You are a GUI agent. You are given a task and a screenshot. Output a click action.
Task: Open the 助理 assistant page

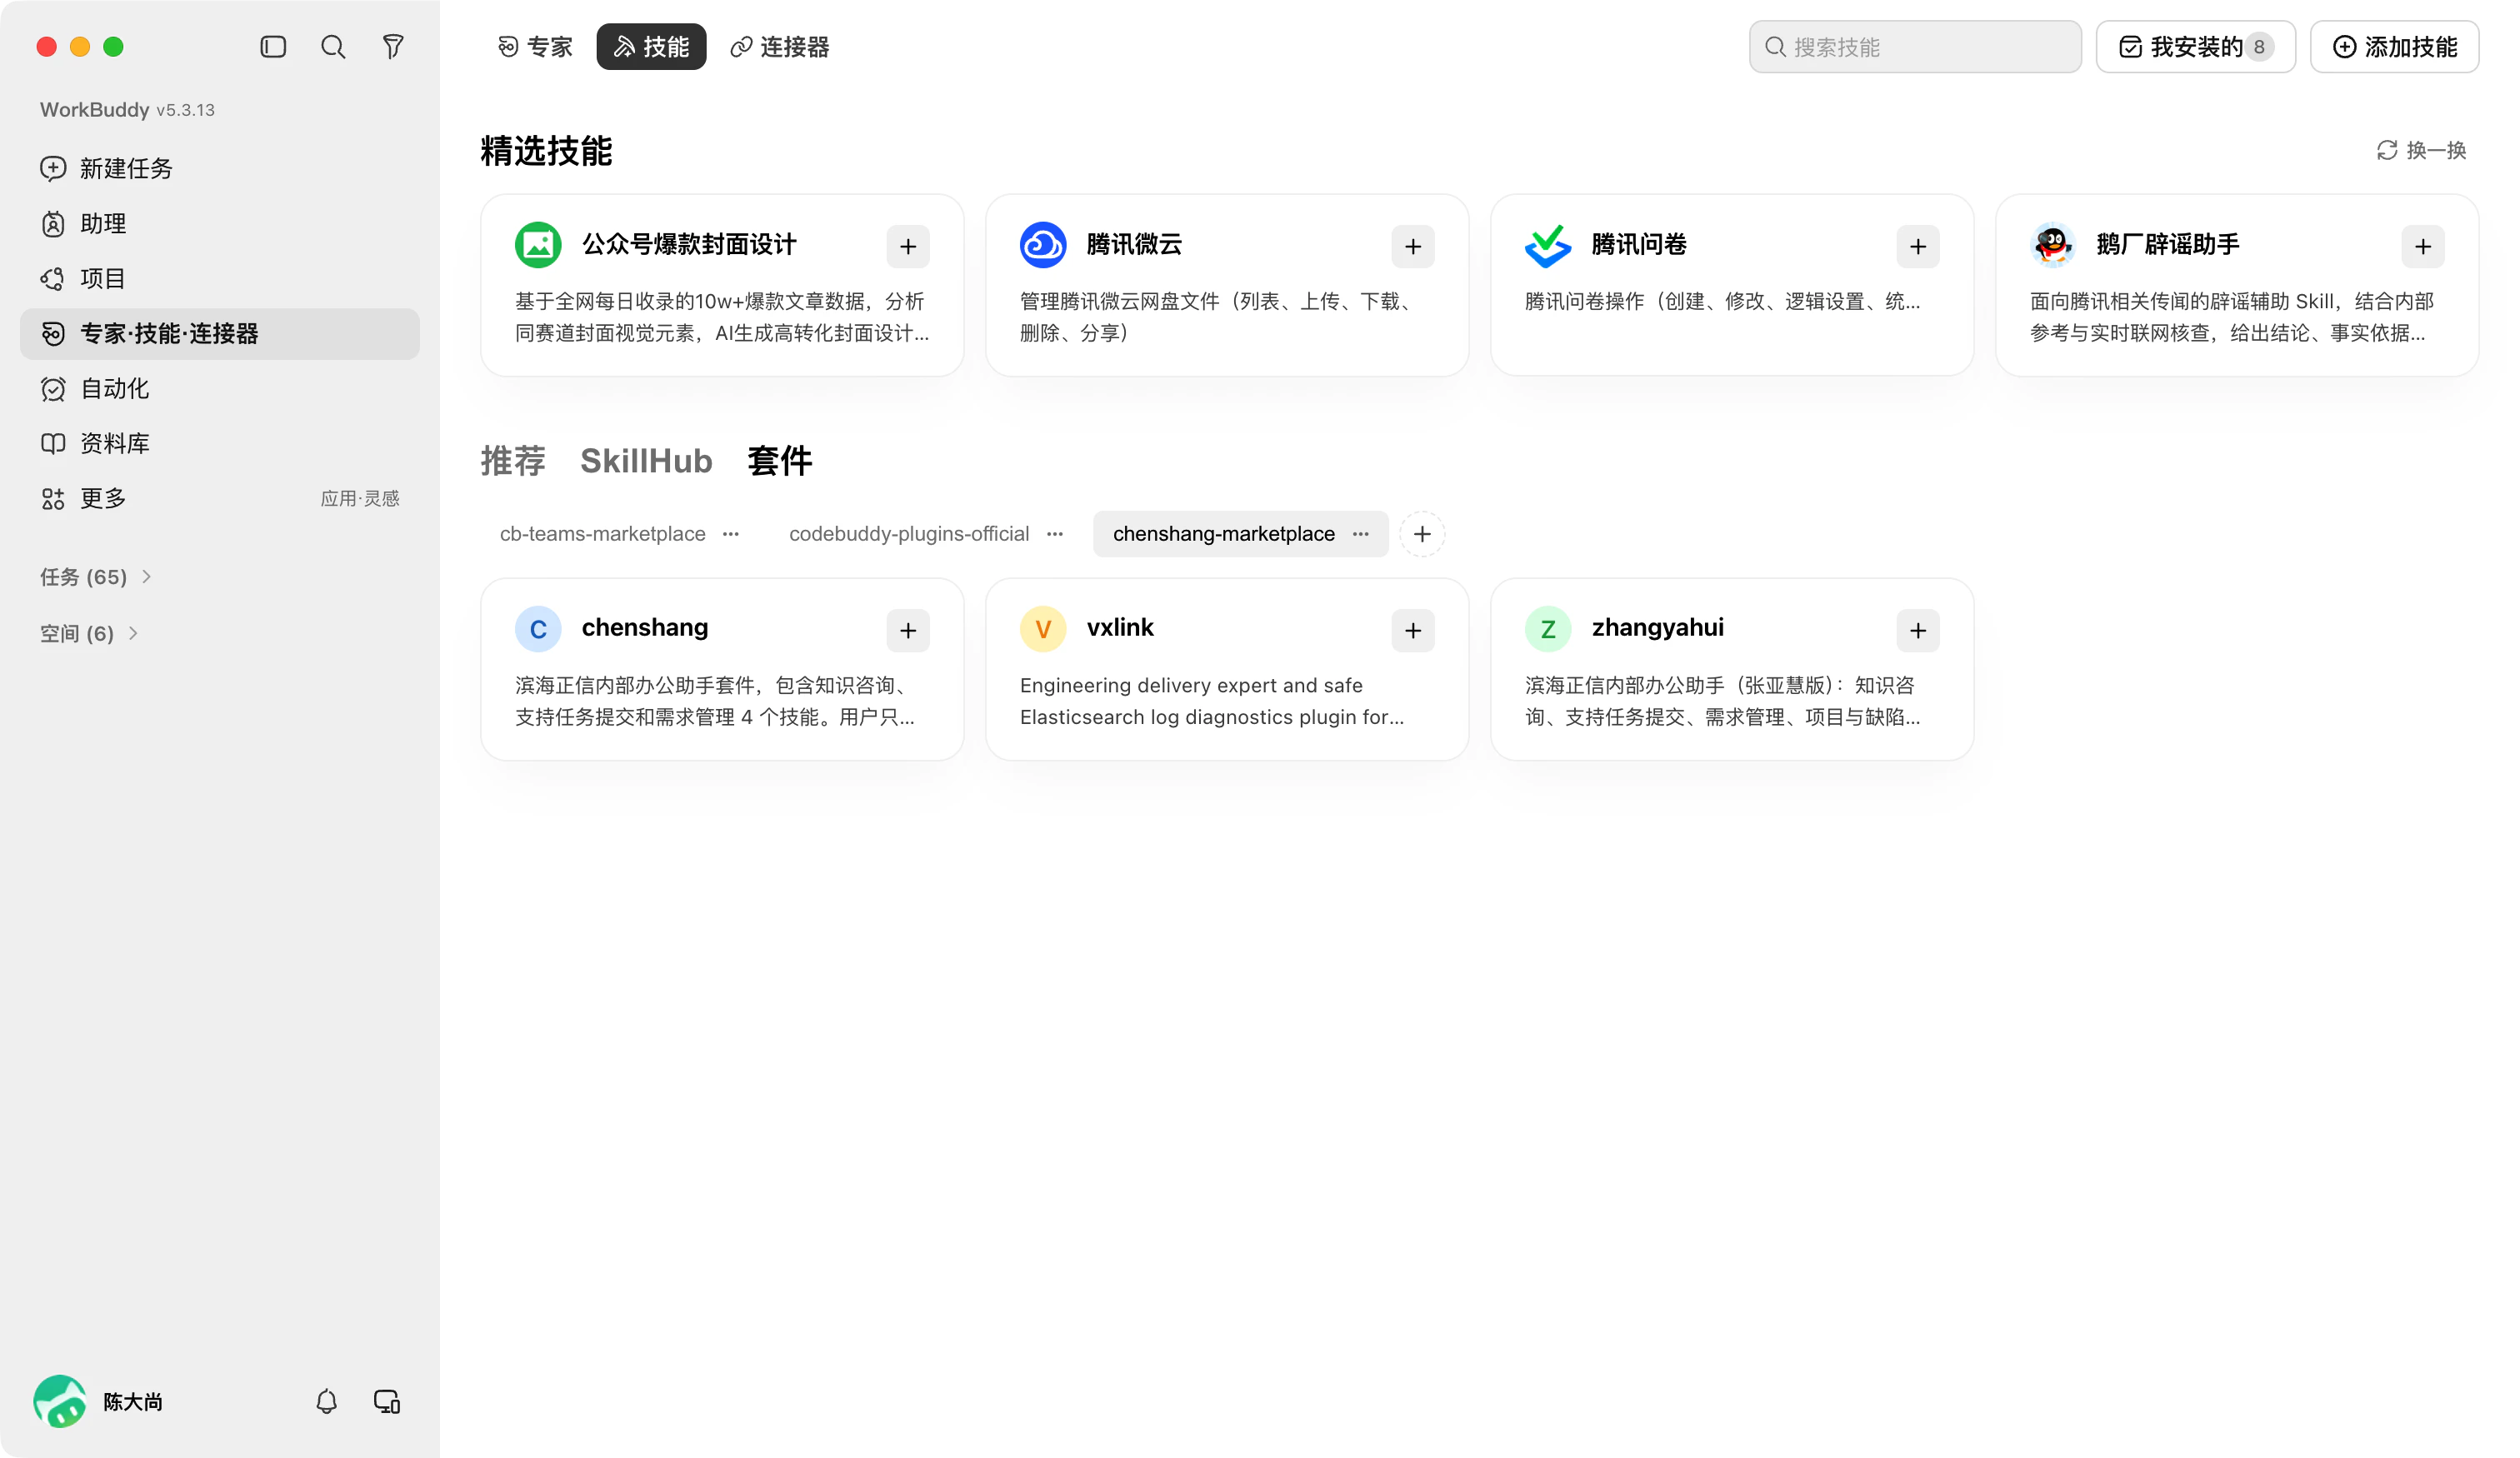pyautogui.click(x=220, y=223)
